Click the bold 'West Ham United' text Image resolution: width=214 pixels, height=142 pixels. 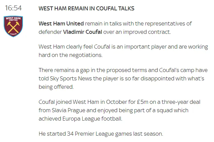pos(61,24)
